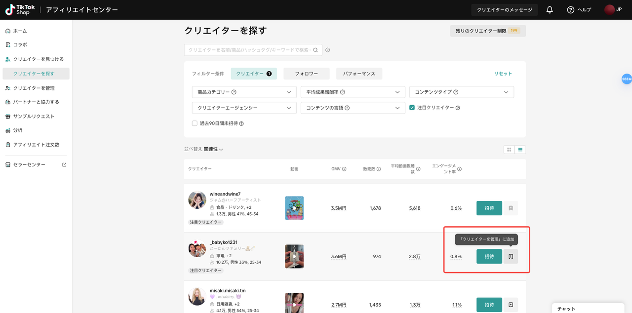Open the チャット panel
The image size is (632, 313).
588,308
